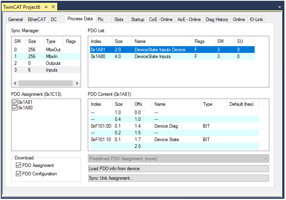Click Sync Manager scroll right arrow
Viewport: 286px width, 200px height.
point(77,83)
